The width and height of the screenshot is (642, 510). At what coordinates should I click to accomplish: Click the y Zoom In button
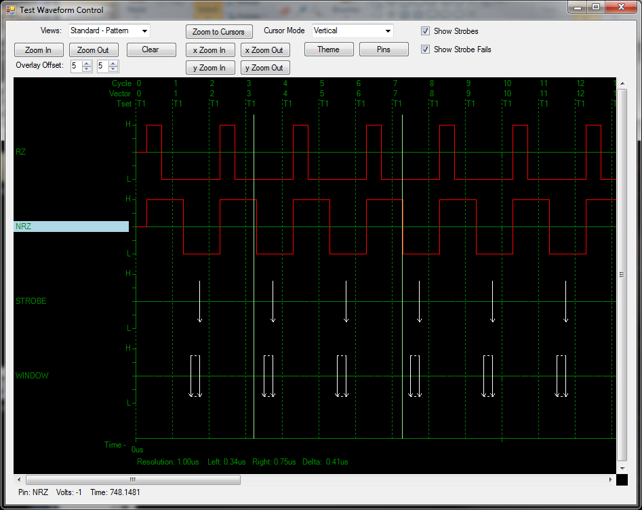[x=210, y=68]
